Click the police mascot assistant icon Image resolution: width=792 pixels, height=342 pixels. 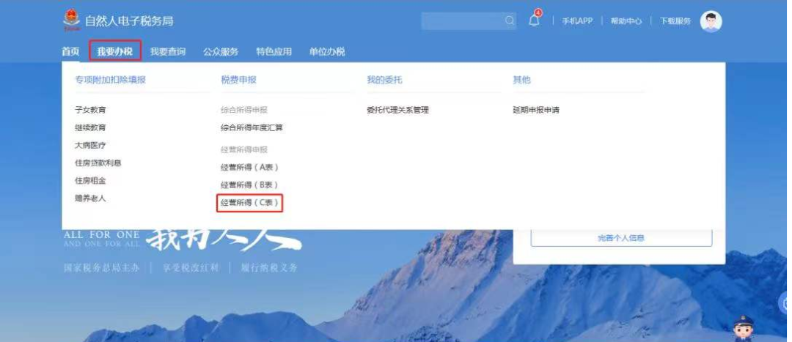[743, 328]
